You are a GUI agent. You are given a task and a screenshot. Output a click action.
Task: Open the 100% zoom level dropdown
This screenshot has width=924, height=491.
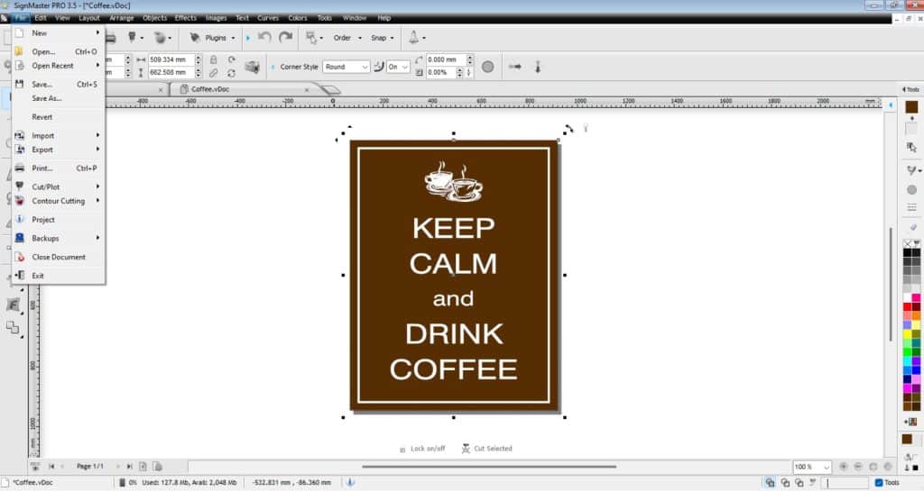tap(812, 467)
